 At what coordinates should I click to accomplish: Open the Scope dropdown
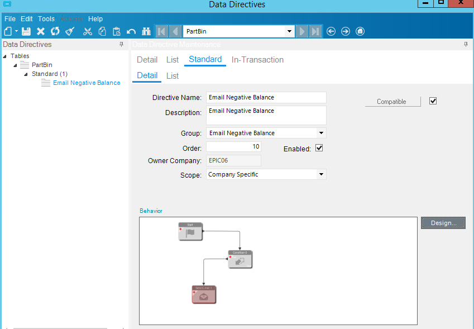click(321, 174)
